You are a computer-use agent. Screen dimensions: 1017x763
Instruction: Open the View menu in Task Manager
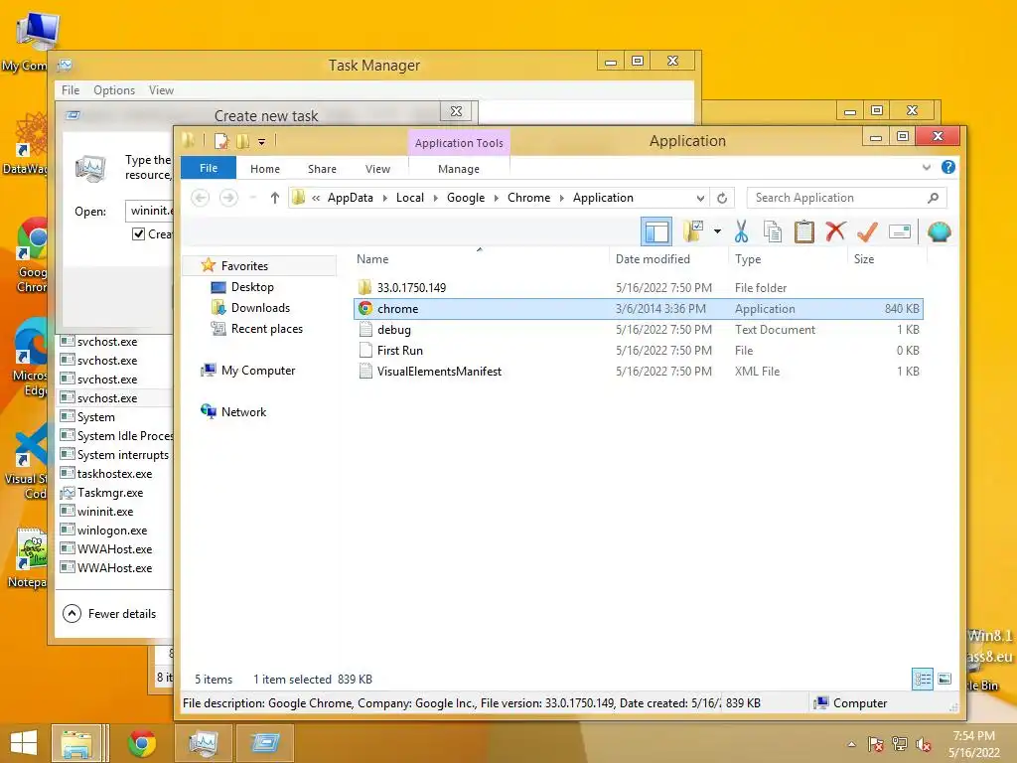(x=161, y=90)
